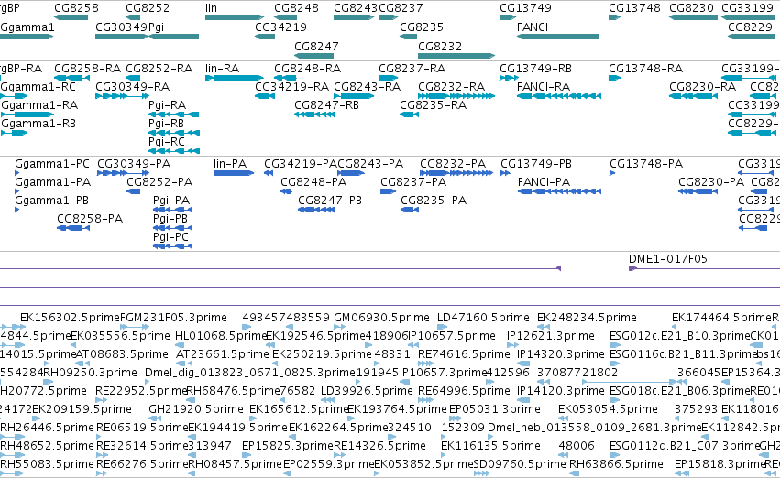This screenshot has height=478, width=780.
Task: Click the lin-PA coding sequence glyph
Action: (x=234, y=173)
